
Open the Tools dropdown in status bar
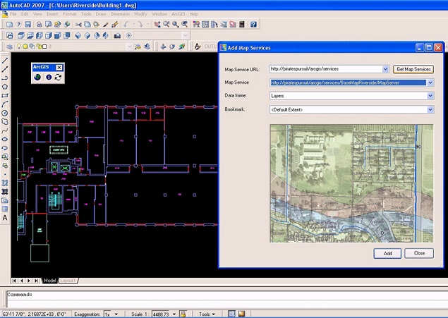click(x=207, y=314)
